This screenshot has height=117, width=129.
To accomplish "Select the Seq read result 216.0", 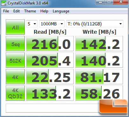I will tap(50, 44).
